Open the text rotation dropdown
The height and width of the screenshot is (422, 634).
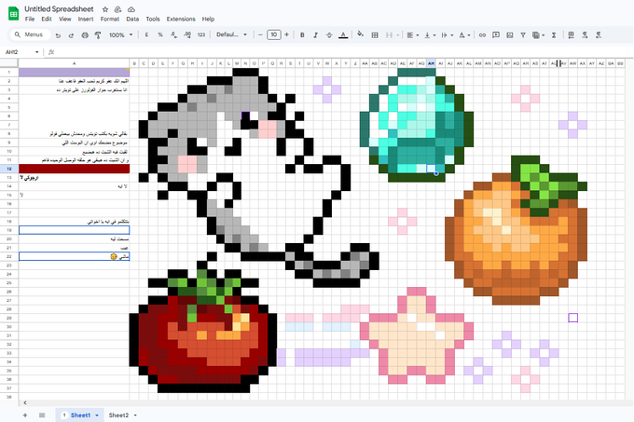[x=464, y=35]
